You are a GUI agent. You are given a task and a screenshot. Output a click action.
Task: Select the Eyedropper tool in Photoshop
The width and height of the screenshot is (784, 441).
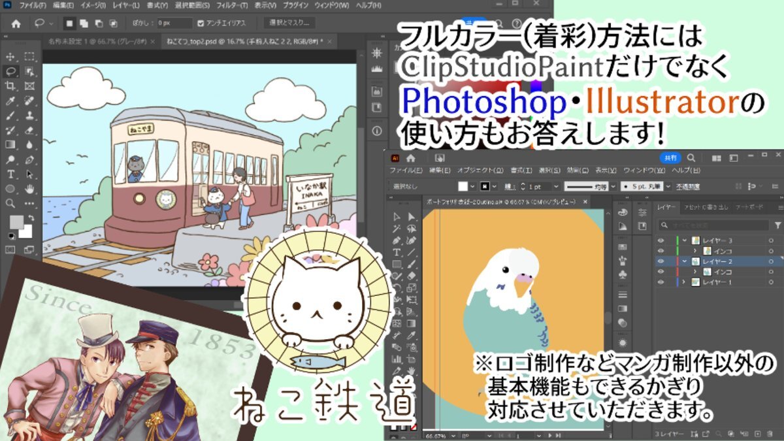coord(10,101)
